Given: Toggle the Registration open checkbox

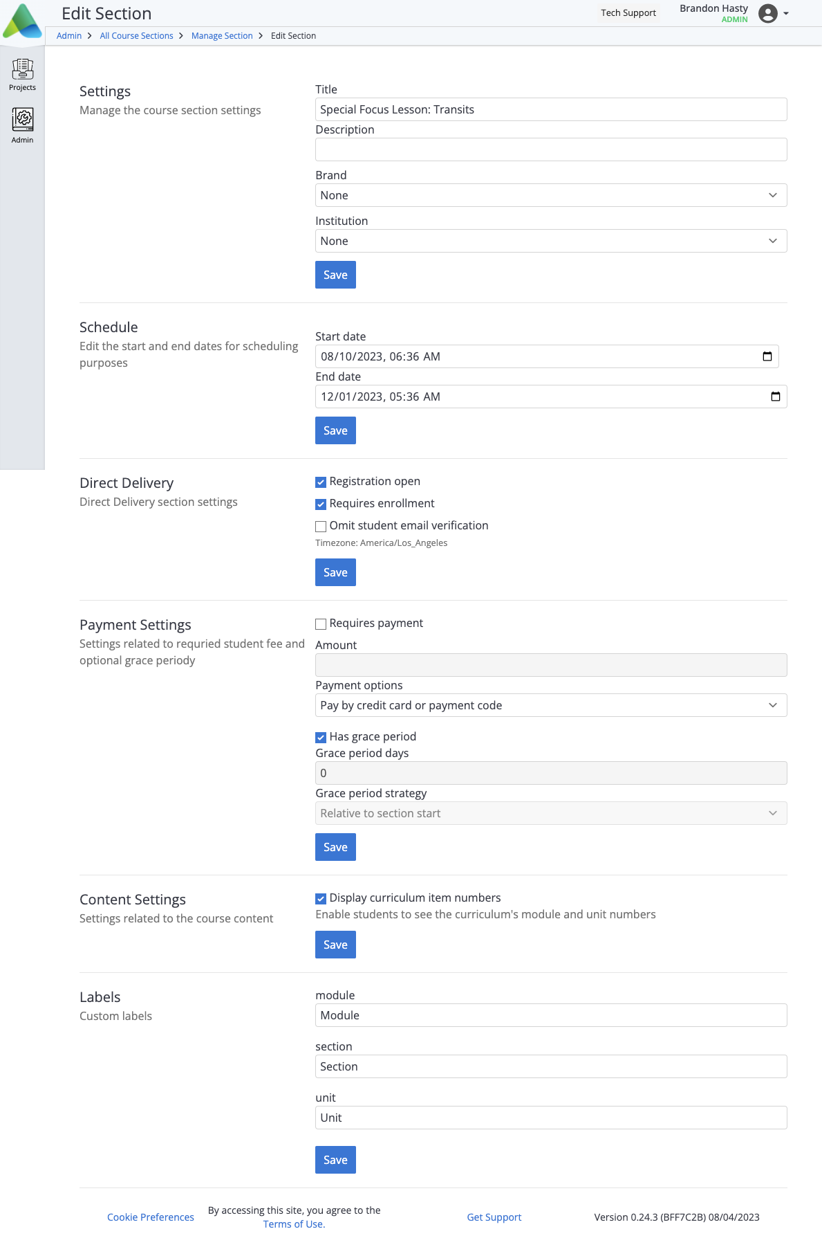Looking at the screenshot, I should 321,482.
